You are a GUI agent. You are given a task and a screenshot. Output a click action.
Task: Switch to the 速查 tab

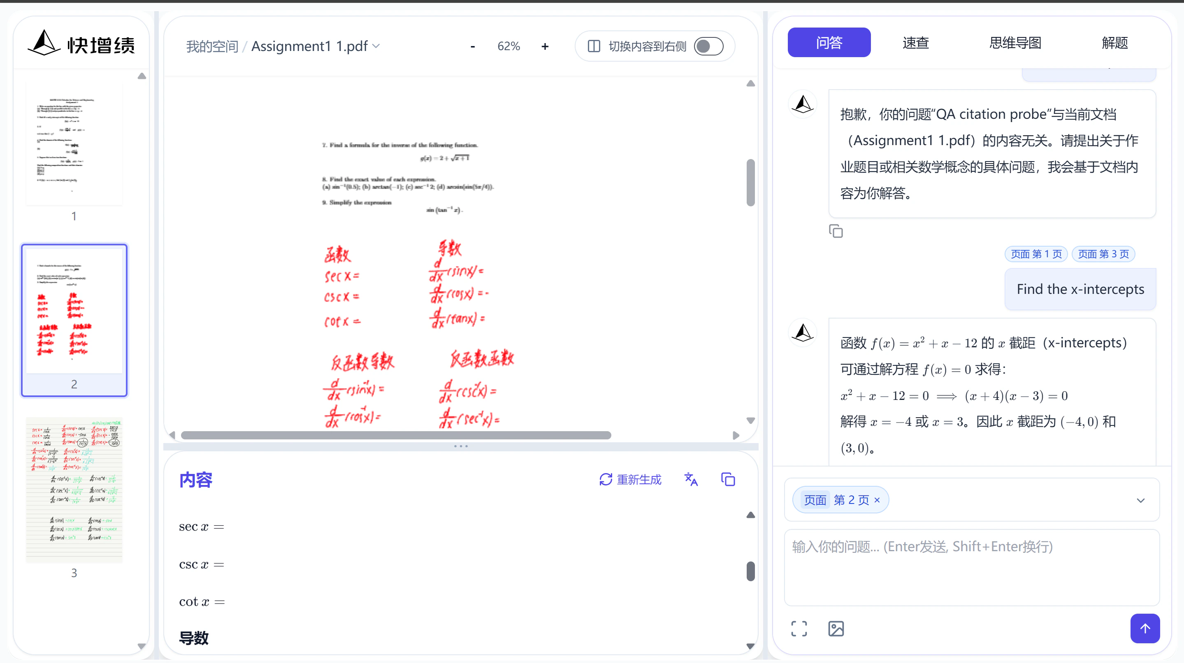[x=916, y=42]
